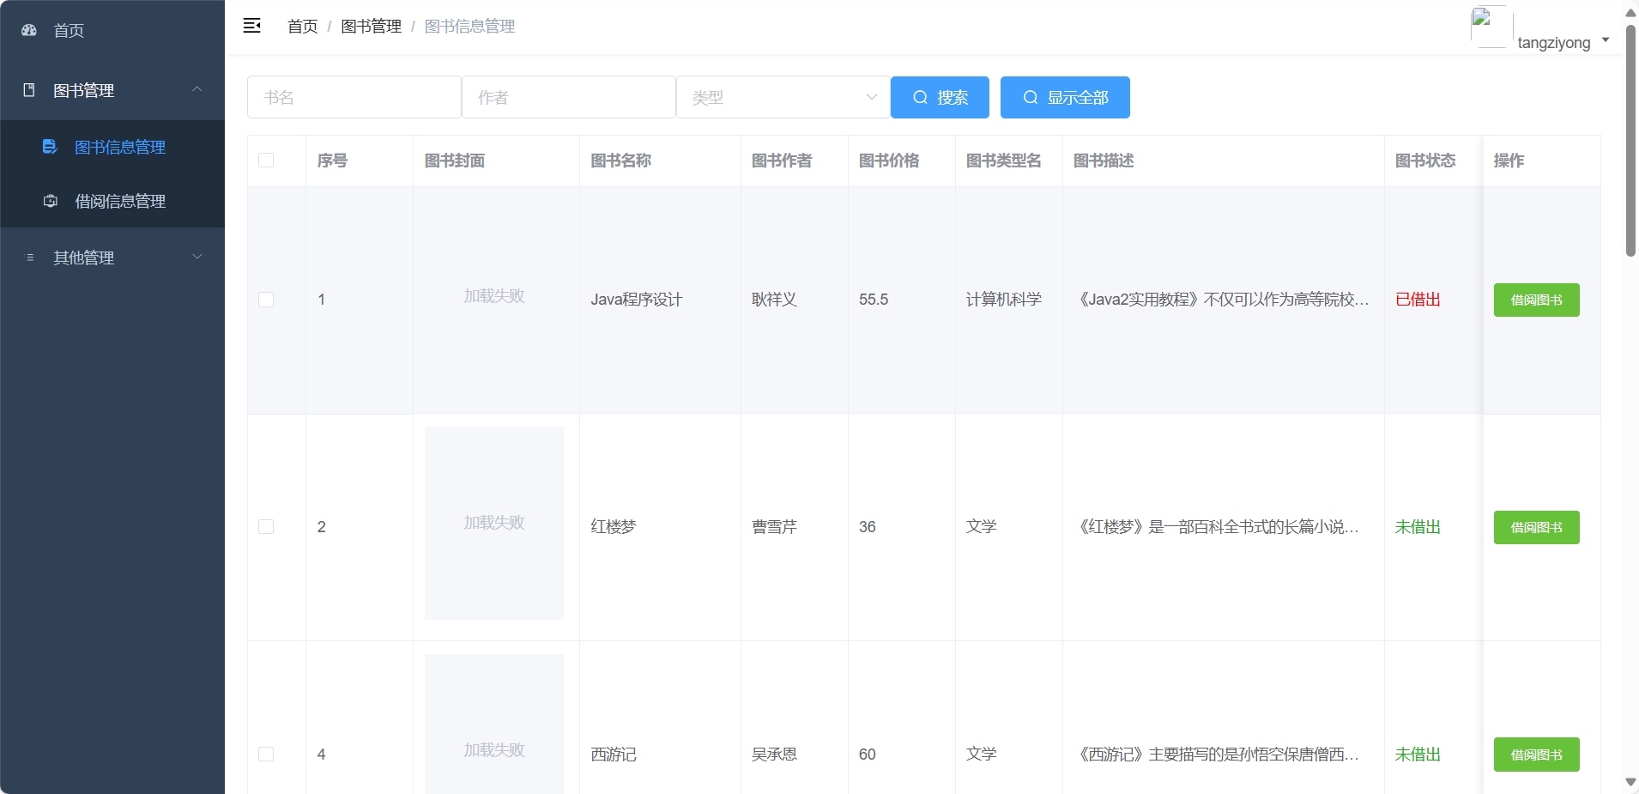Click 图书管理 sidebar menu label

83,90
